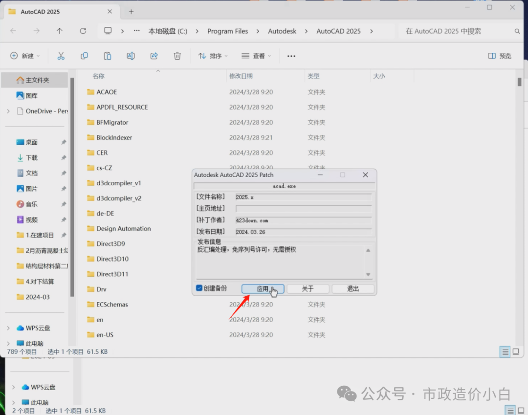
Task: Open 音乐 music in sidebar
Action: point(27,204)
